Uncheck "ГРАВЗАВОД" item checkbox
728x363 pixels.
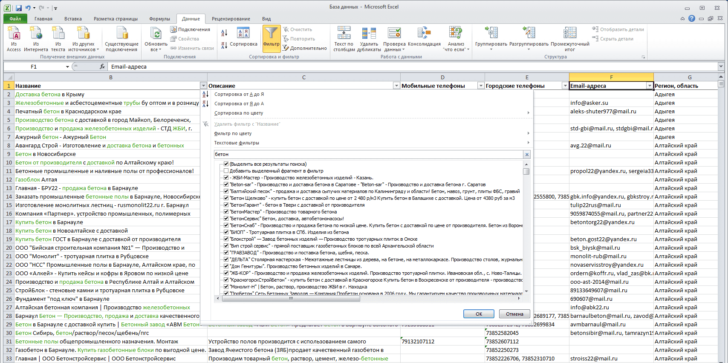[x=226, y=253]
